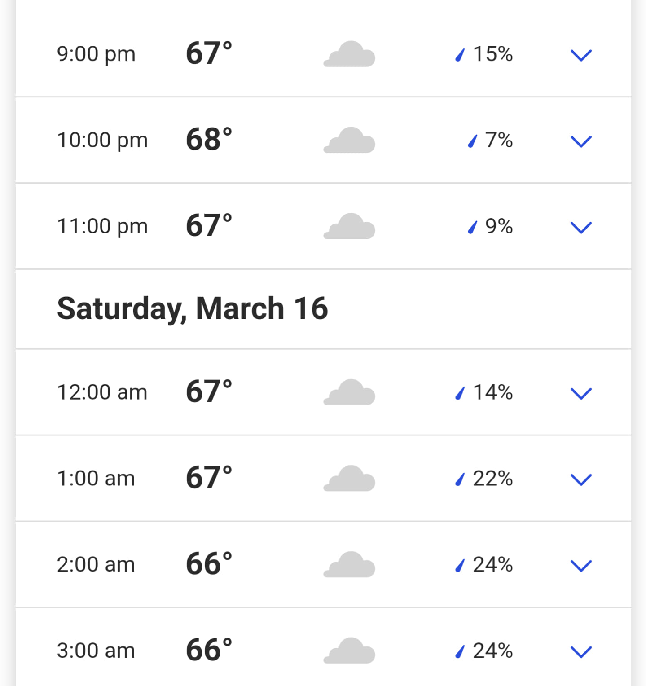Open the 3:00 am details chevron
Viewport: 646px width, 686px height.
pos(581,652)
